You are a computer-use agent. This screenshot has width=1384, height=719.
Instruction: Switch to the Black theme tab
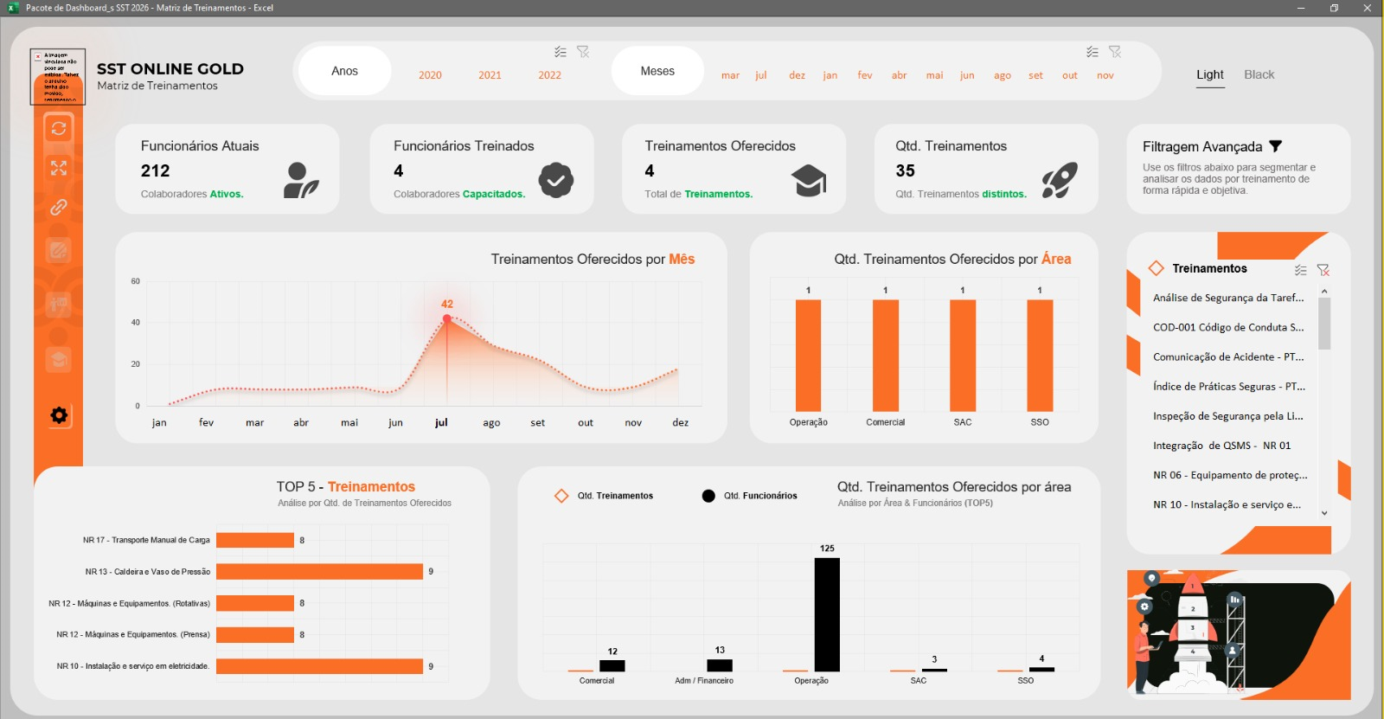pyautogui.click(x=1259, y=74)
